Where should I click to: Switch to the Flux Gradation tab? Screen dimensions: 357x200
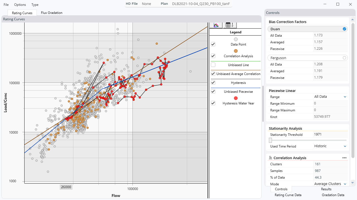point(52,13)
